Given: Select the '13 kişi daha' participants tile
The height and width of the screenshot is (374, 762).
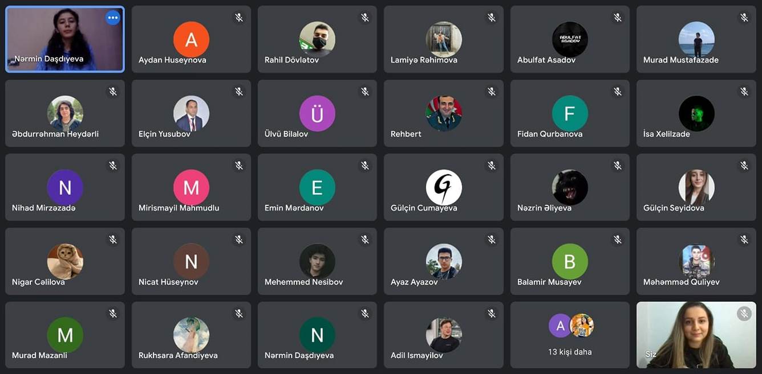Looking at the screenshot, I should (x=570, y=335).
